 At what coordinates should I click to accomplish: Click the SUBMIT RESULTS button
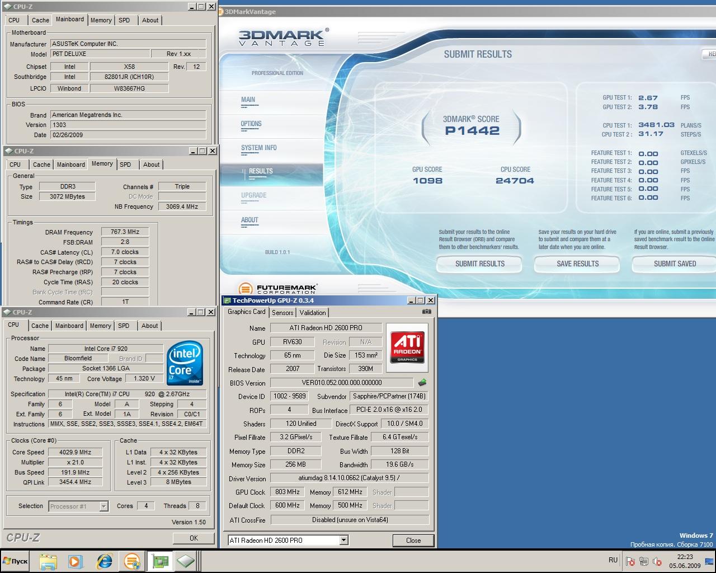pyautogui.click(x=479, y=264)
